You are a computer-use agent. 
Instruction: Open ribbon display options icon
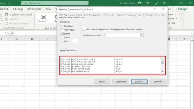[165, 3]
